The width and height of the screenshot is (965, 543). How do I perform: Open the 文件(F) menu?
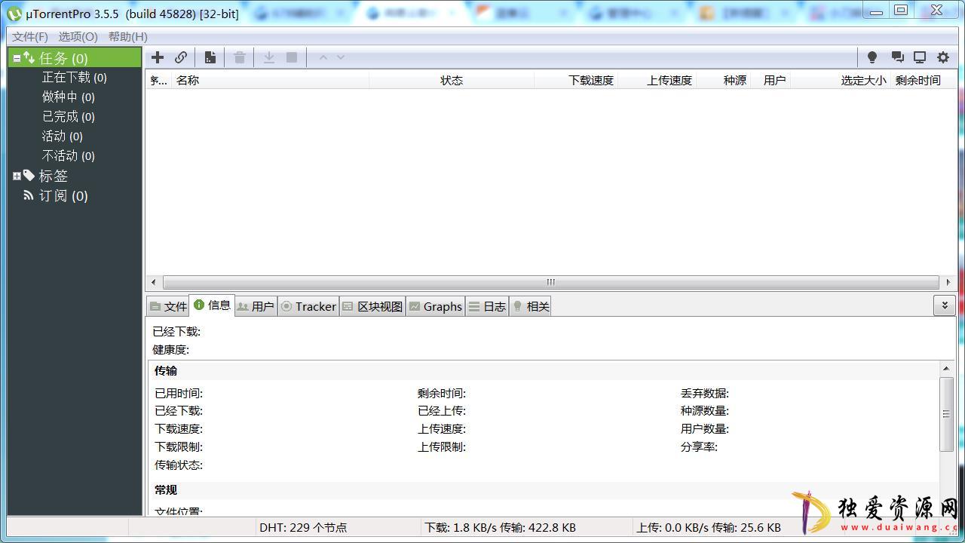click(30, 36)
